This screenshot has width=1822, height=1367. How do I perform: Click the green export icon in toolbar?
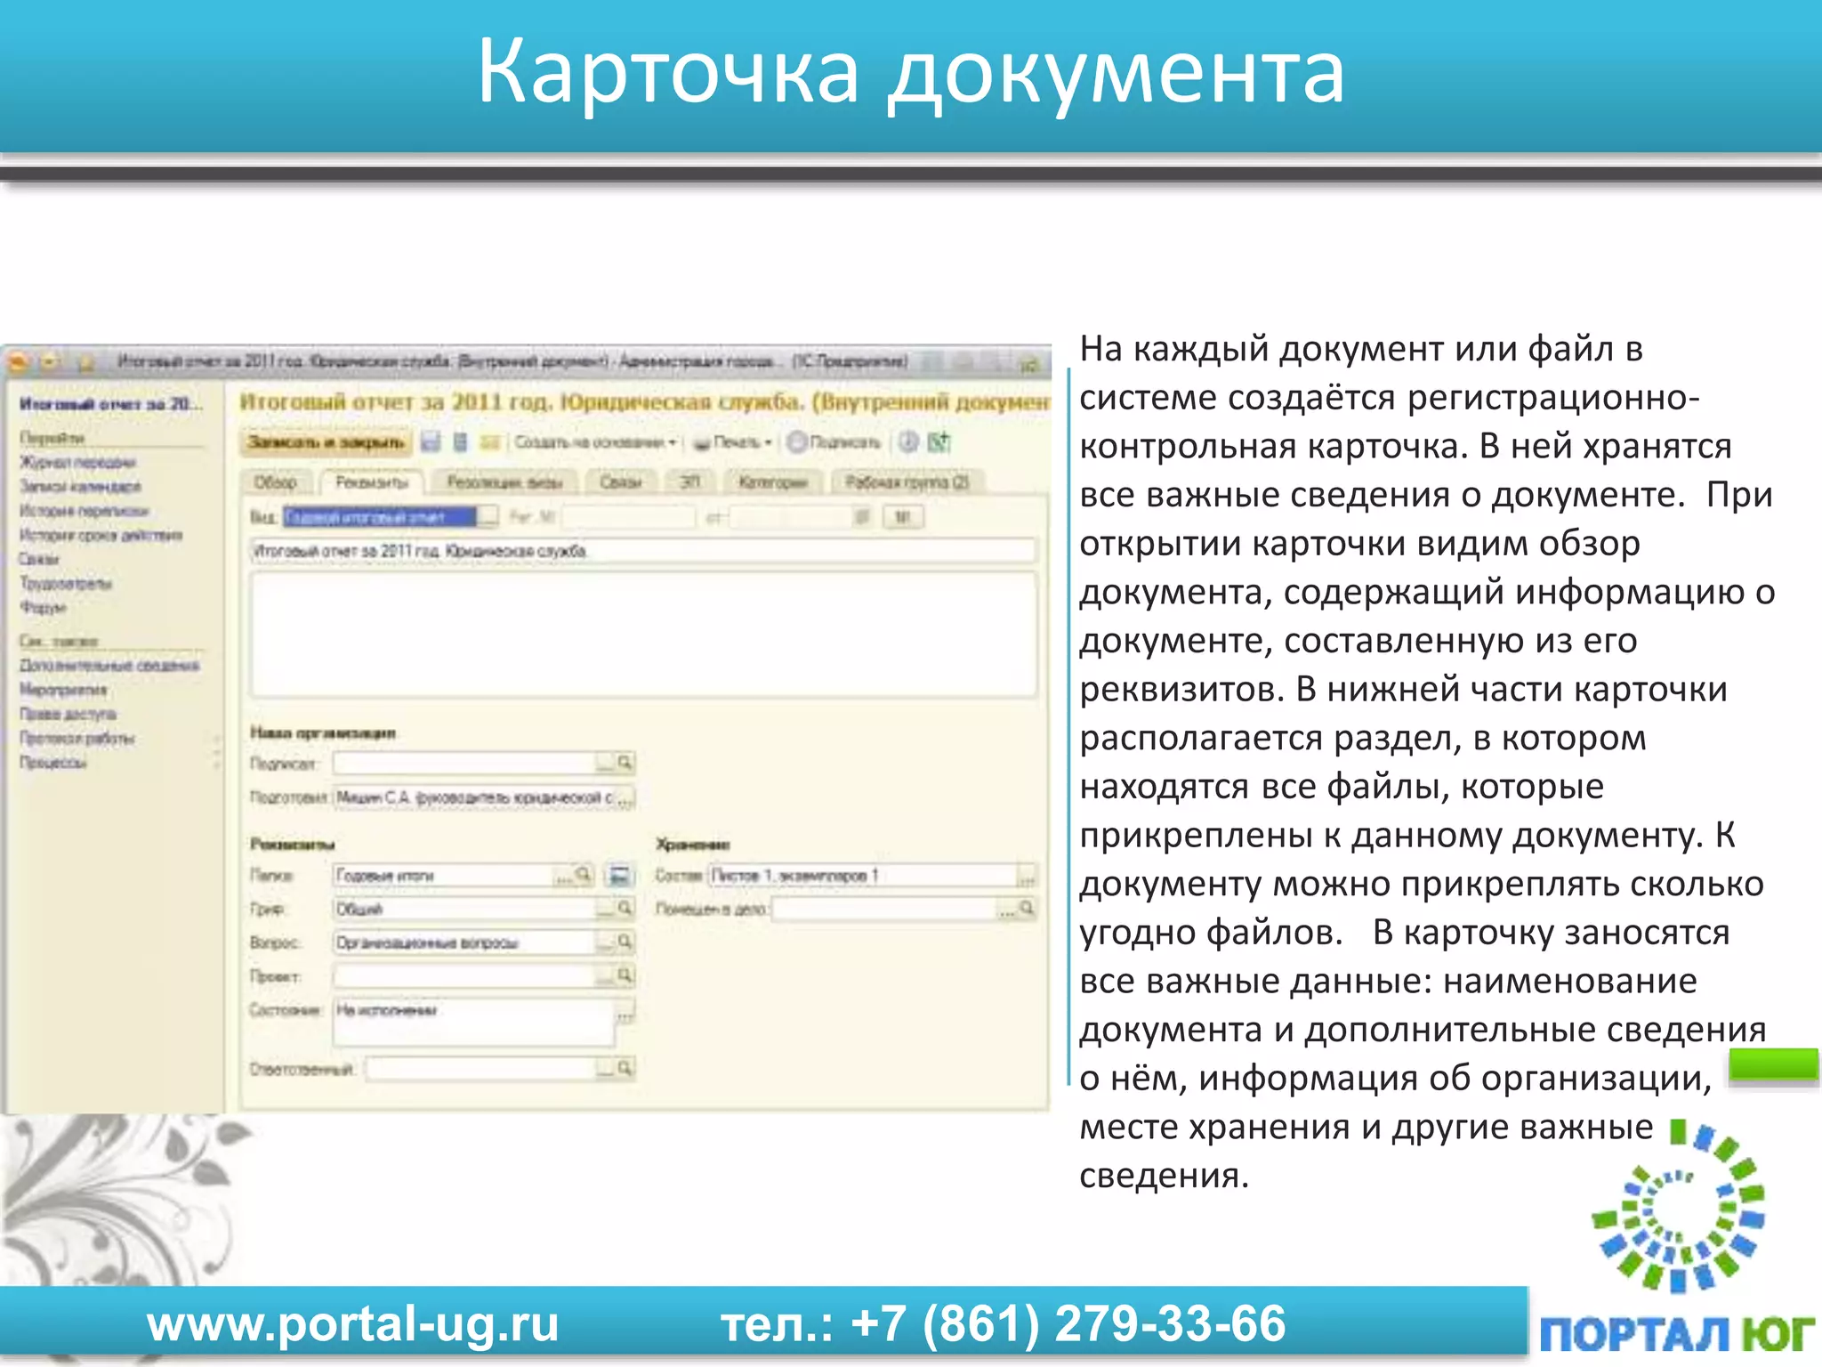pyautogui.click(x=939, y=442)
